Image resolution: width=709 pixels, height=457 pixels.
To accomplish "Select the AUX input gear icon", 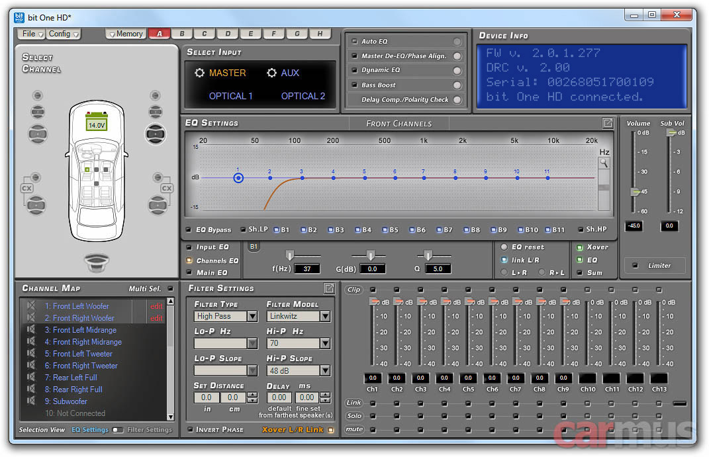I will click(x=271, y=73).
